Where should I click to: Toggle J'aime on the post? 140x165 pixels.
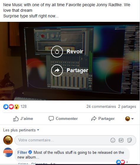pyautogui.click(x=23, y=119)
